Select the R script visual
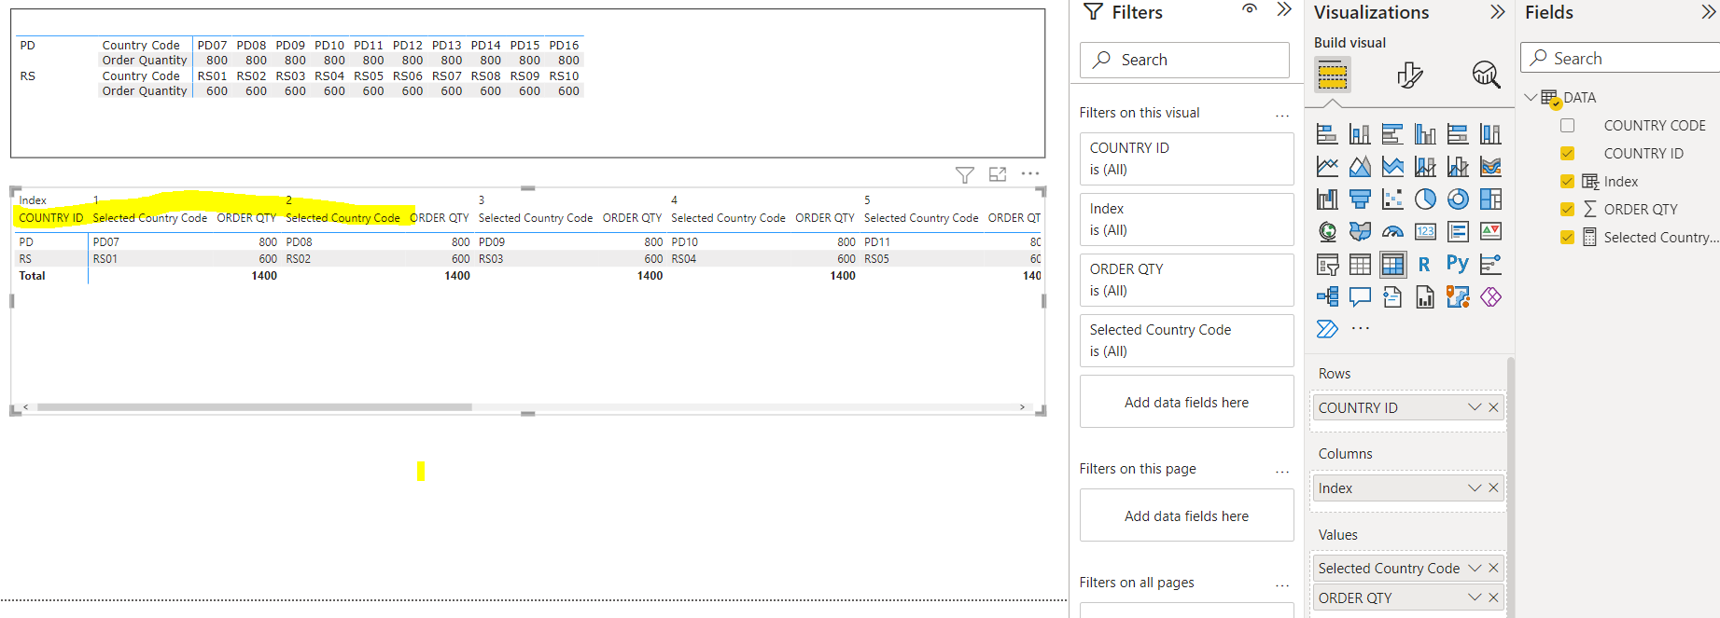 (1425, 265)
